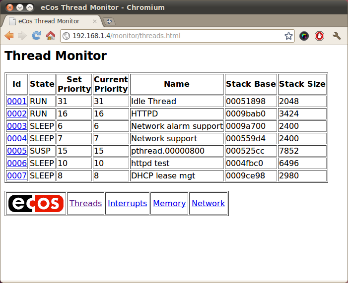Go back with the orange back arrow
The width and height of the screenshot is (348, 283).
coord(9,36)
